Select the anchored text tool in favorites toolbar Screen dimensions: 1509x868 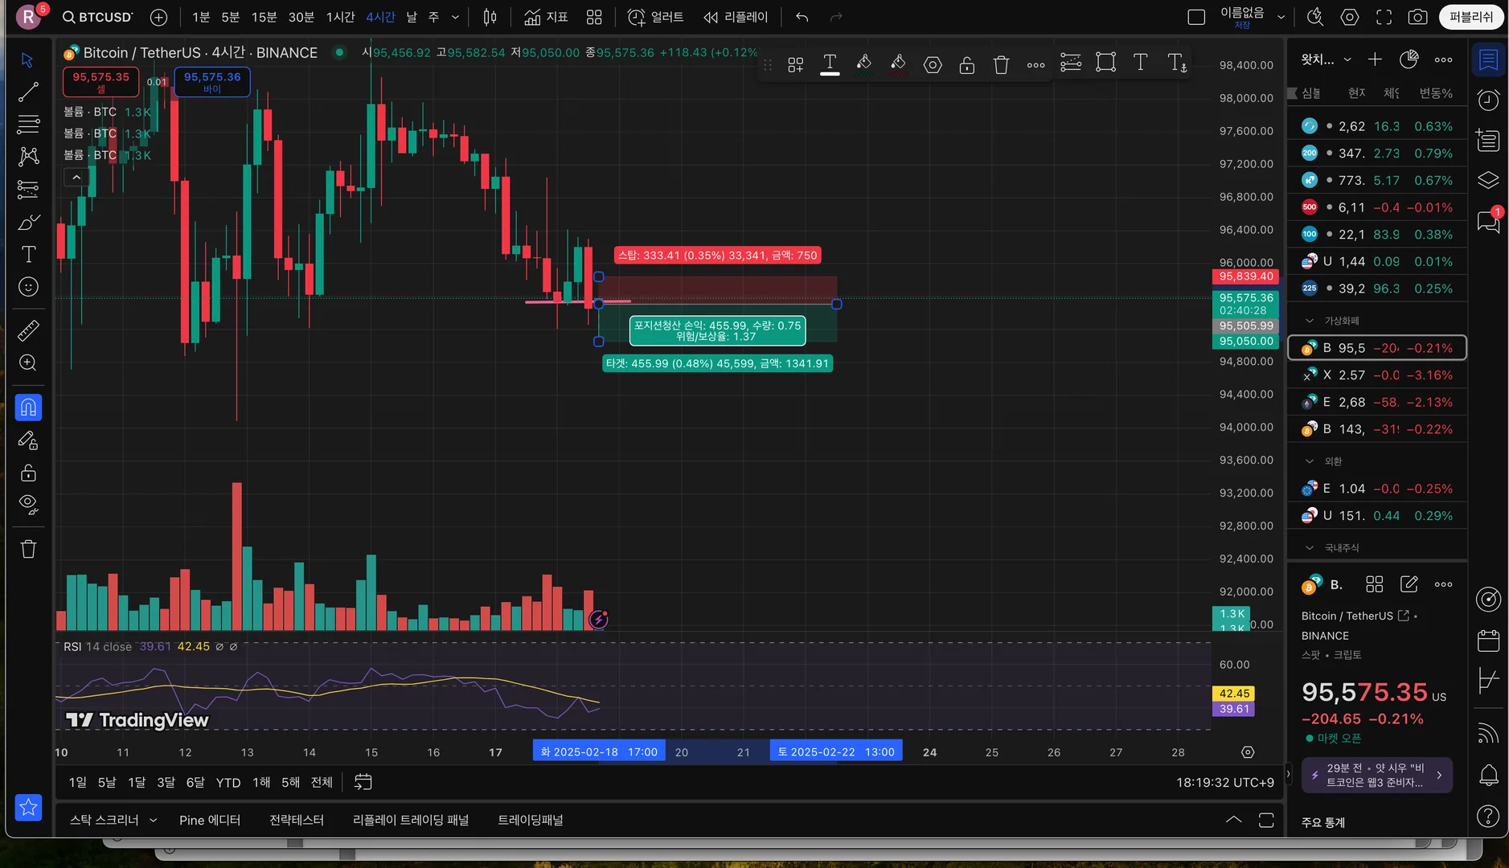pyautogui.click(x=1177, y=63)
